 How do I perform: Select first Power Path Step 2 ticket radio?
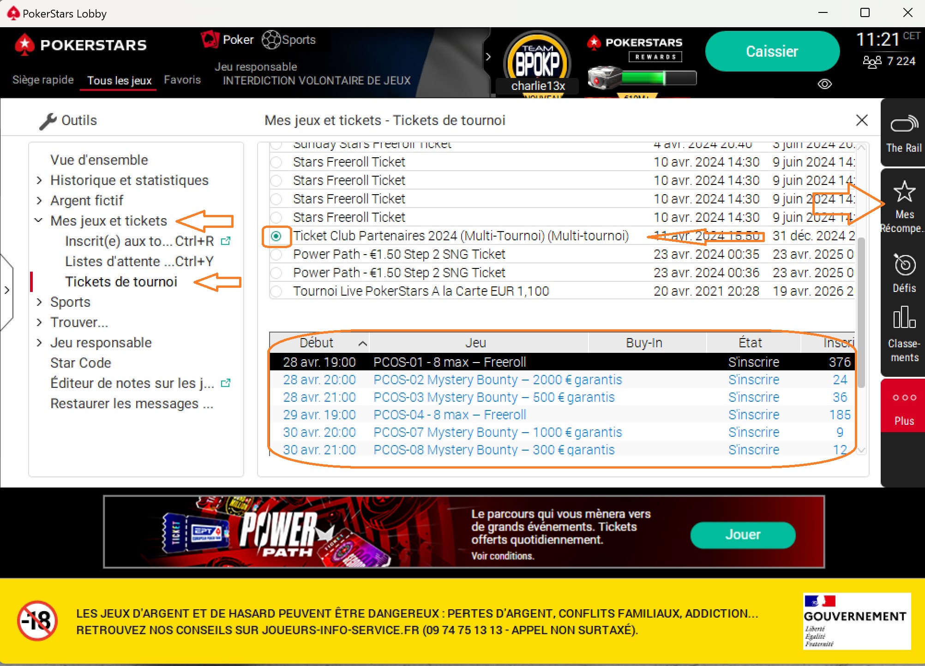(276, 255)
